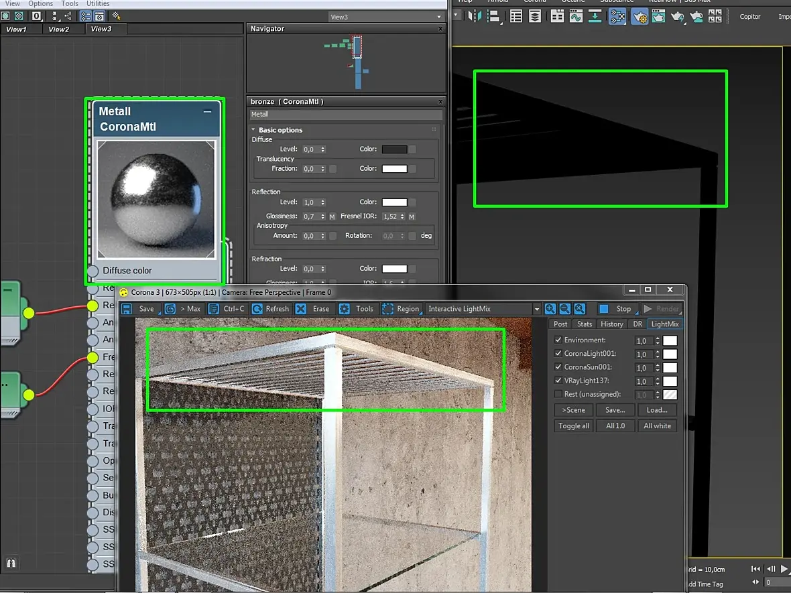The width and height of the screenshot is (791, 593).
Task: Click the Region render tool
Action: (400, 309)
